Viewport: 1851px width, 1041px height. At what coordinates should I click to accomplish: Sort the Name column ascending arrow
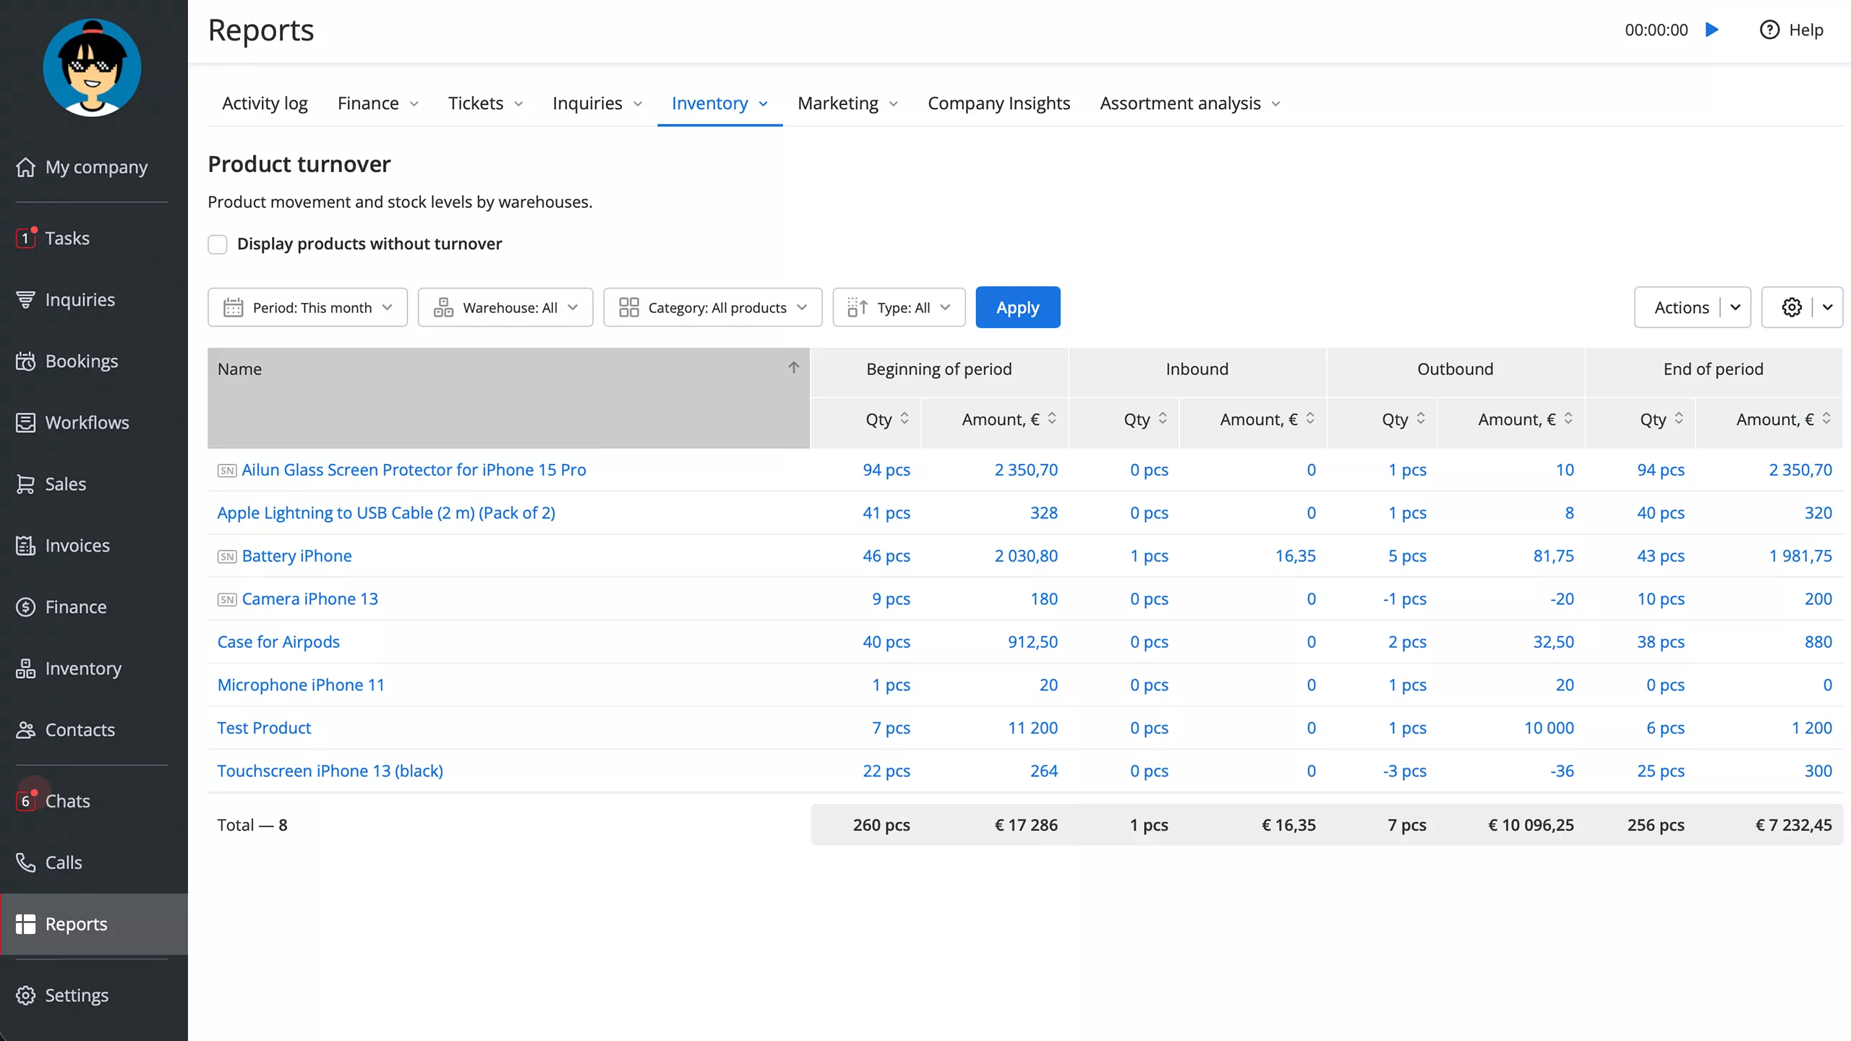[793, 368]
